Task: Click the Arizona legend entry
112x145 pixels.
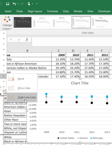Action: coord(83,138)
